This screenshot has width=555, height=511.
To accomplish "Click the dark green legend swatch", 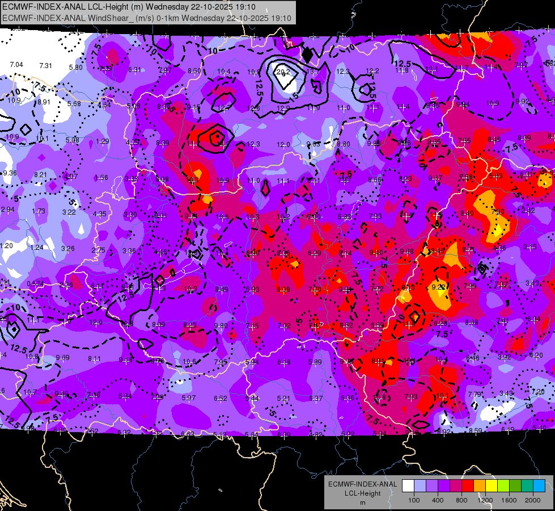I will pyautogui.click(x=516, y=485).
